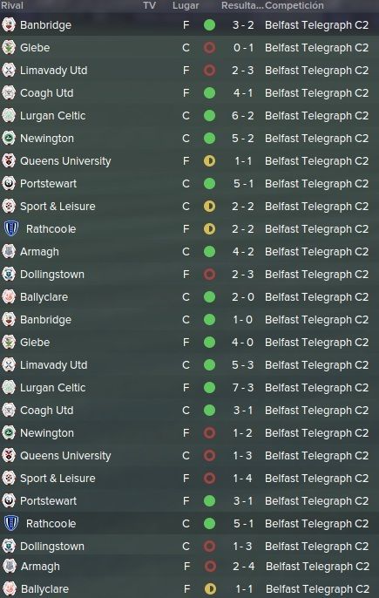Click the Lurgan Celtic 7-3 score
This screenshot has height=598, width=379.
point(243,387)
